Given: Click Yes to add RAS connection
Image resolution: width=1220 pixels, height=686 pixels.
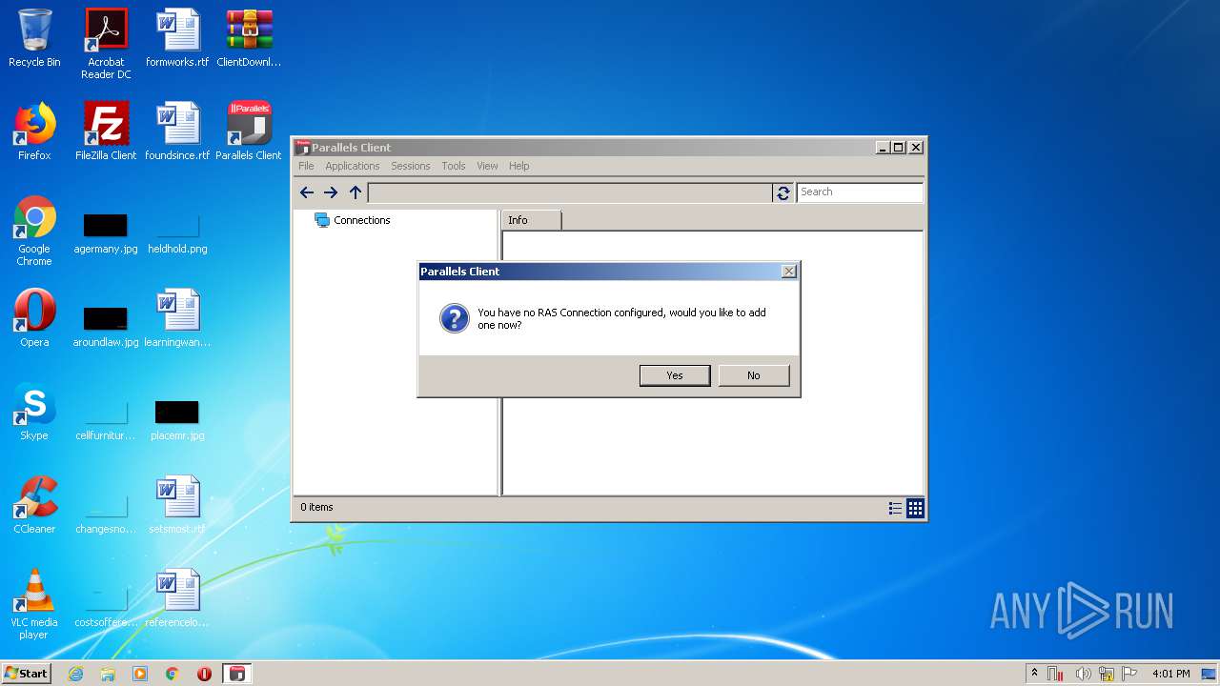Looking at the screenshot, I should (675, 375).
